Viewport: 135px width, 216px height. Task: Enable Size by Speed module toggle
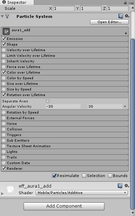[4, 89]
